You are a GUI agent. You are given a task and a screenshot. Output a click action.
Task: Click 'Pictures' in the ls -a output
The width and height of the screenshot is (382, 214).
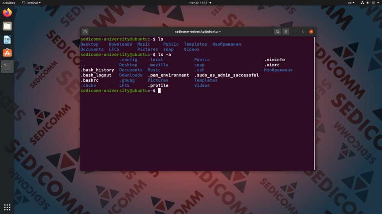pos(158,80)
